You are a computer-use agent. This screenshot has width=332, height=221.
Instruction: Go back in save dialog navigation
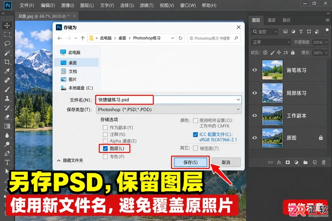coord(60,38)
